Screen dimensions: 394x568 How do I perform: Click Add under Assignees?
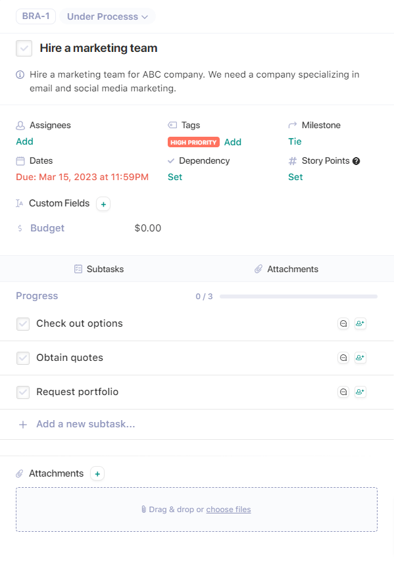(x=24, y=141)
